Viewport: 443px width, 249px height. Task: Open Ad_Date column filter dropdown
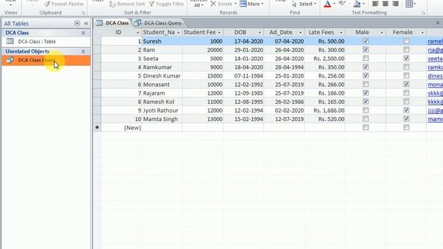coord(300,33)
